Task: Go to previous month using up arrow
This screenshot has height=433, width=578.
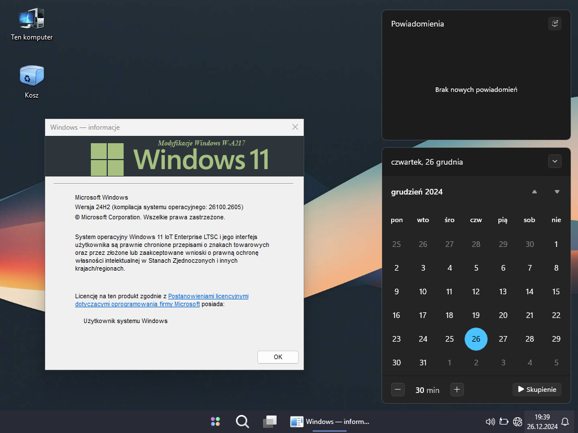Action: click(535, 192)
